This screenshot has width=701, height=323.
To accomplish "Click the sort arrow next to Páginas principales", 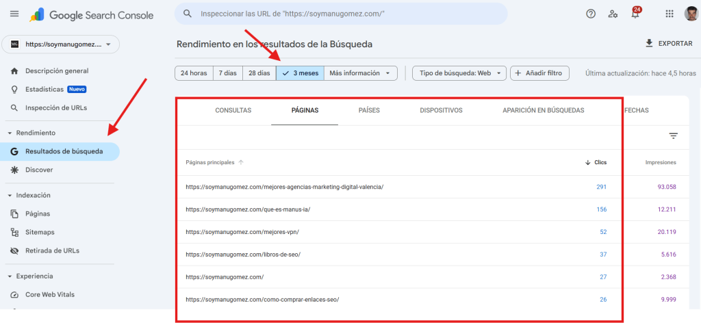I will 241,163.
